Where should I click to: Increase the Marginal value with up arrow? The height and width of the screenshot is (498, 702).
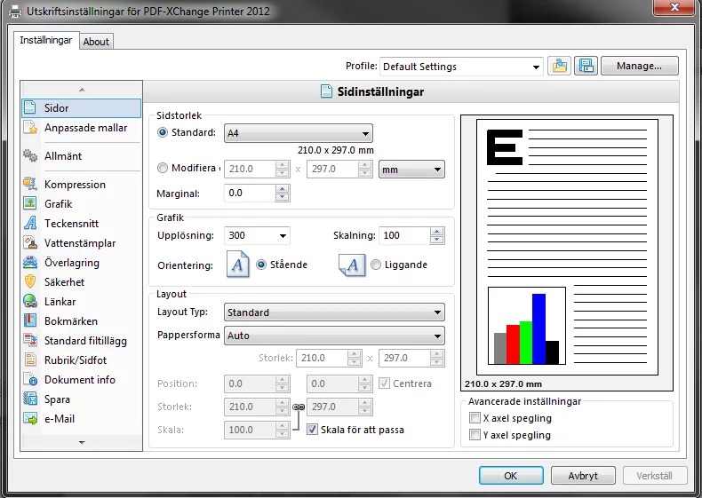[282, 189]
